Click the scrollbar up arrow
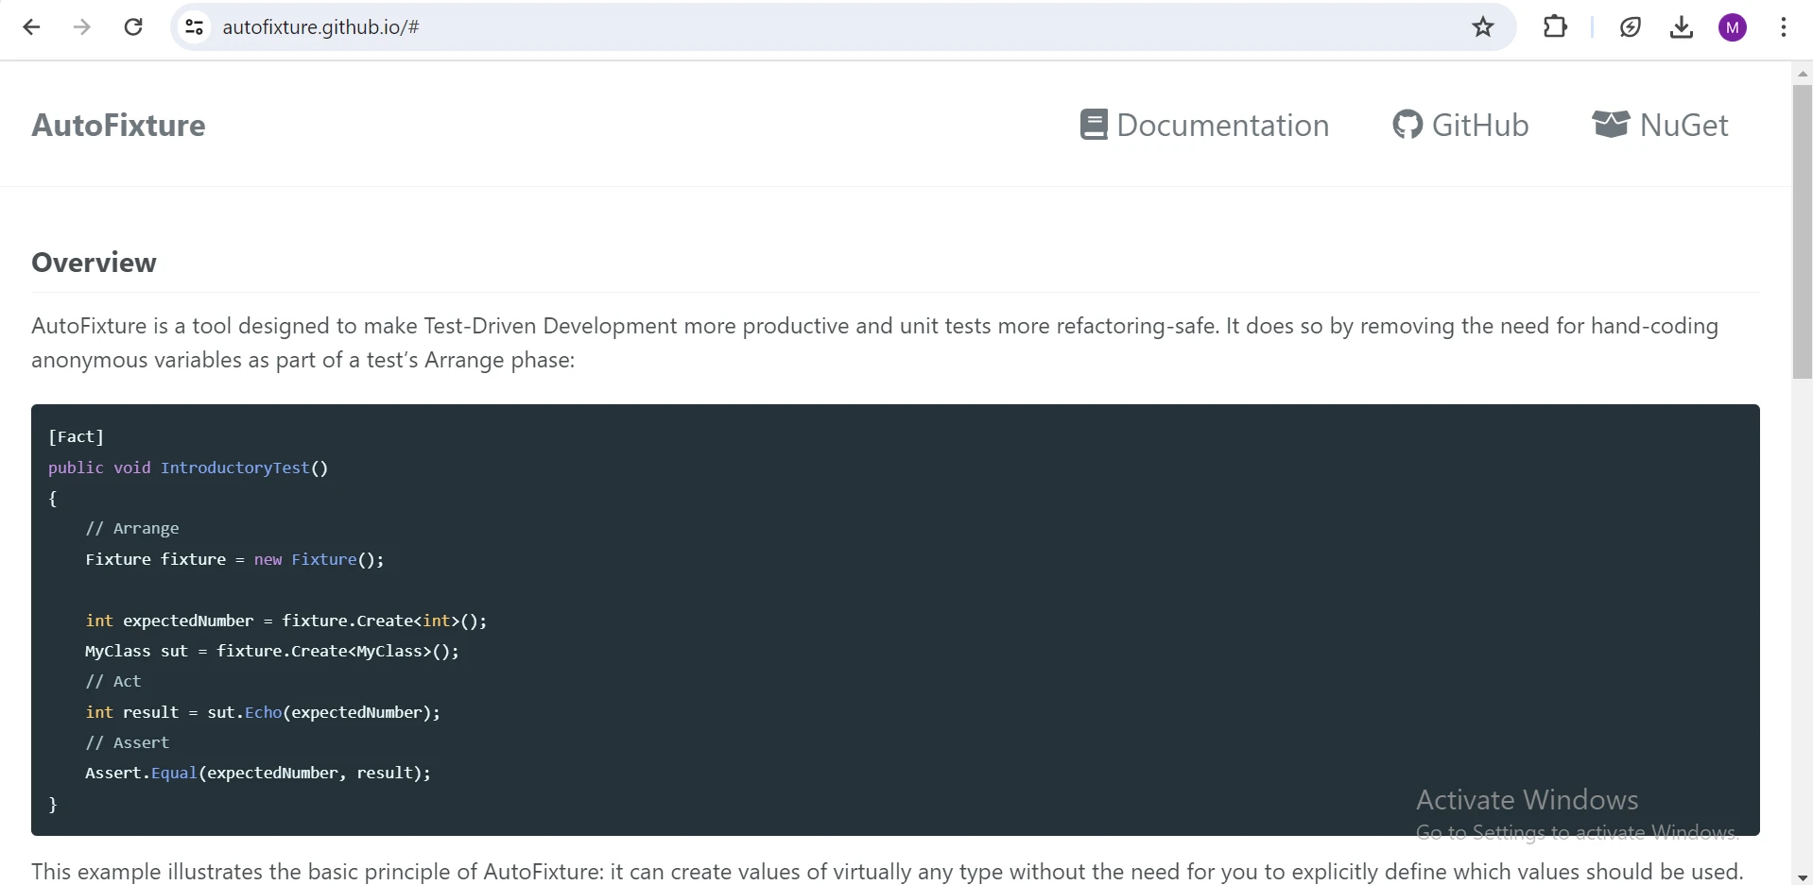 [x=1803, y=73]
